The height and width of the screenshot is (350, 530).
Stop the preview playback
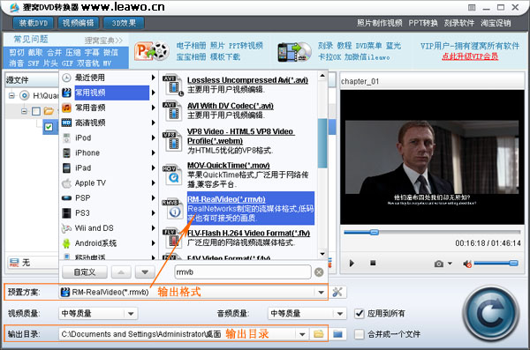tap(373, 263)
